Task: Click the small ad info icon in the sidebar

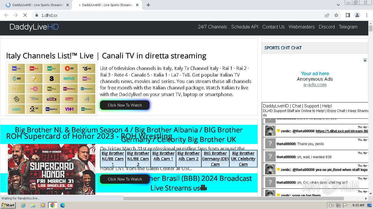Action: (365, 60)
